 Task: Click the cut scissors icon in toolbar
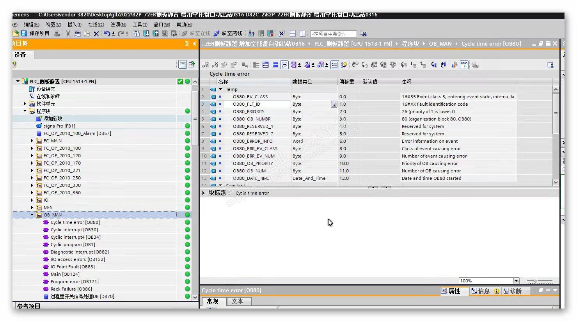tap(68, 34)
